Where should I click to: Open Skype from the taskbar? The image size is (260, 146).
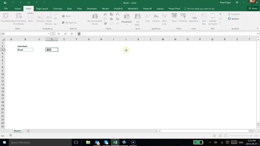pyautogui.click(x=106, y=142)
